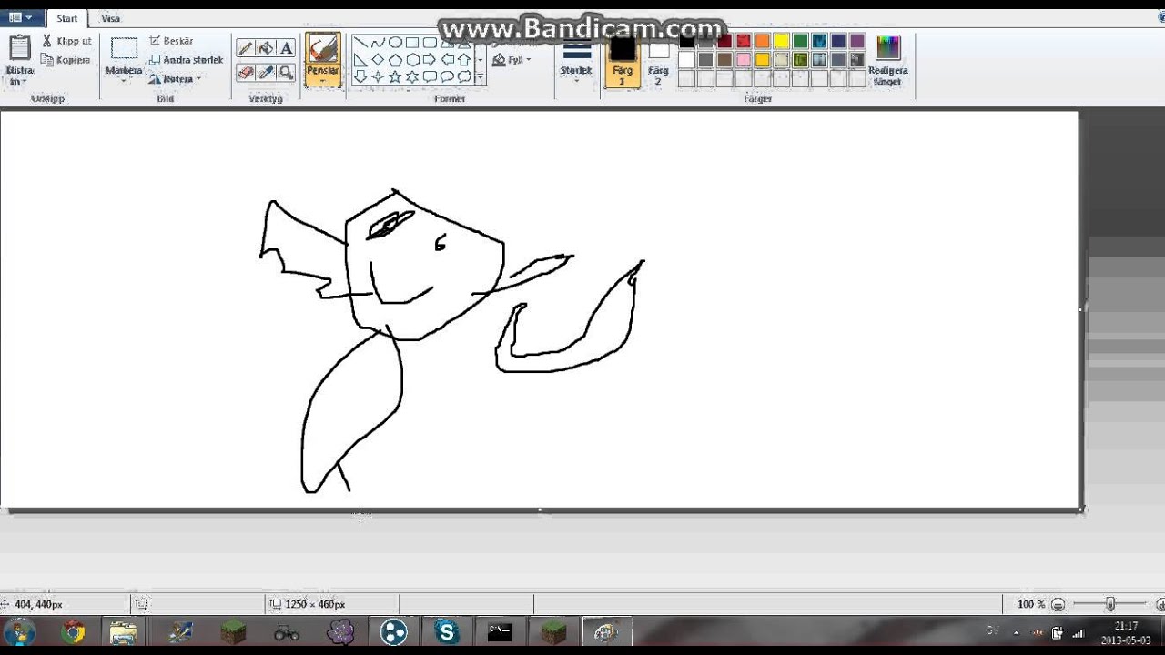Open the Markera selection dropdown arrow

click(124, 81)
